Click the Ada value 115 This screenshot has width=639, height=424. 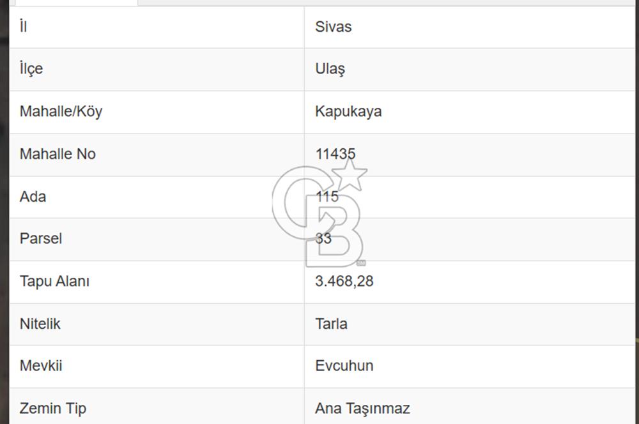click(327, 197)
